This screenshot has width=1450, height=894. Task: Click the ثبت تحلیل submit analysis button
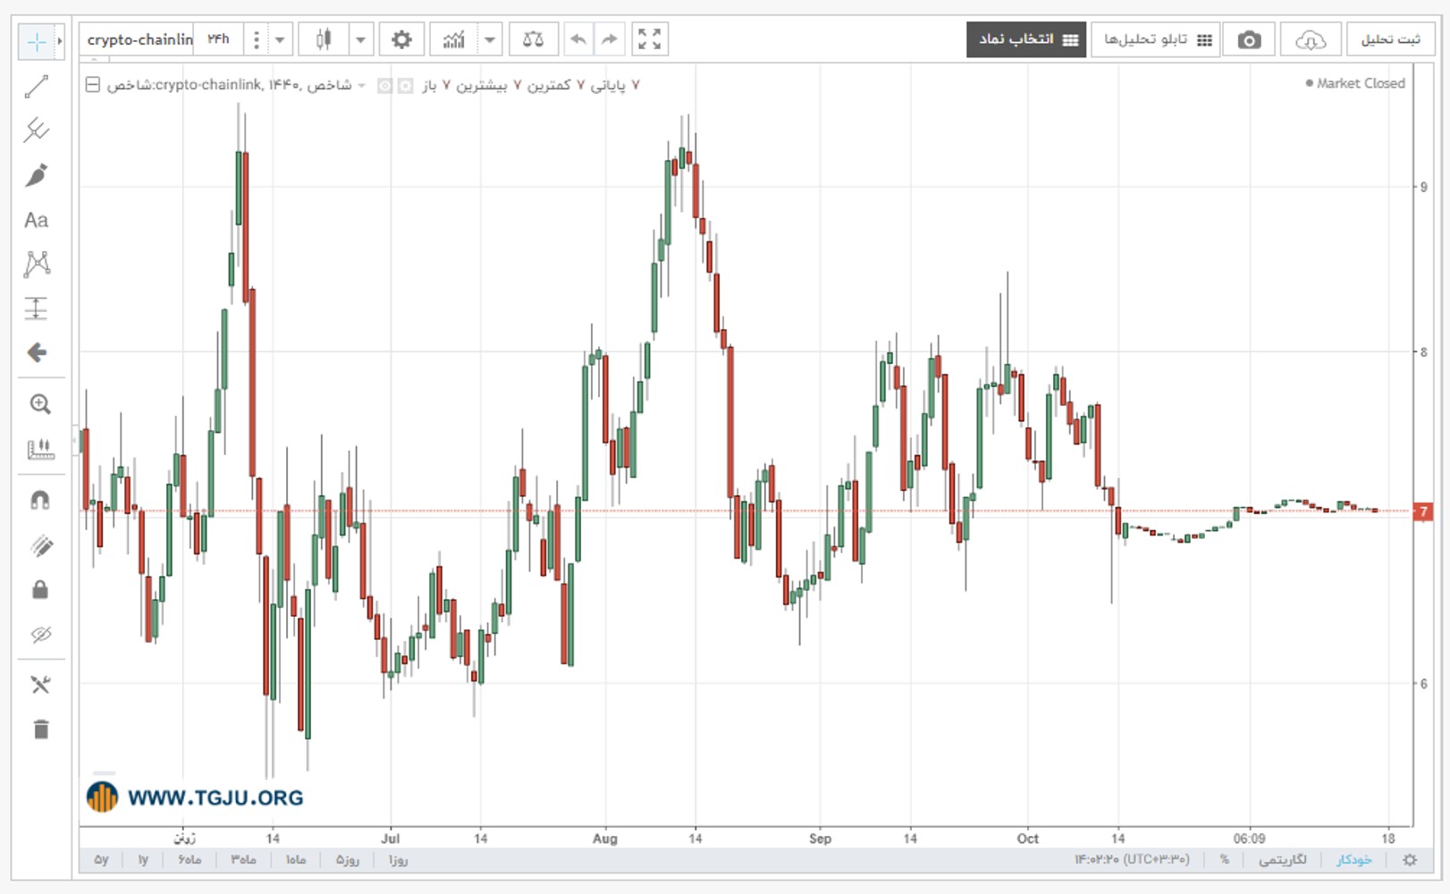tap(1391, 40)
